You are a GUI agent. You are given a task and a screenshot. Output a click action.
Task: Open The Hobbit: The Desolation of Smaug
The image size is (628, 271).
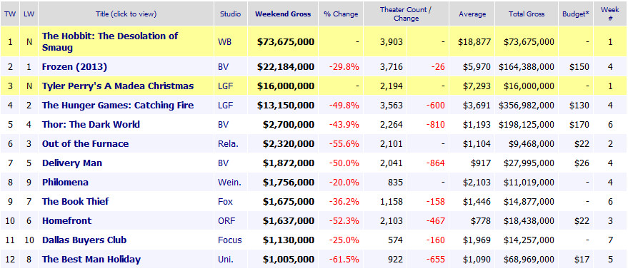pyautogui.click(x=110, y=41)
